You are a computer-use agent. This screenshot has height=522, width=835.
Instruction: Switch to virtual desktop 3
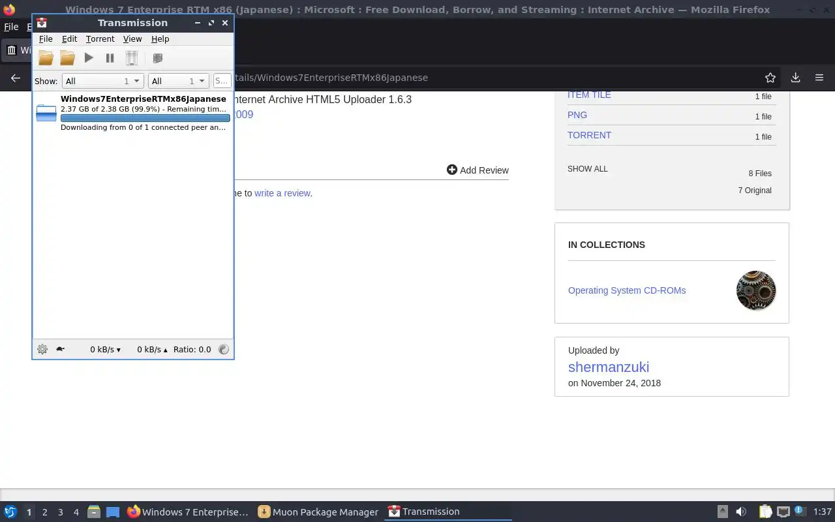pos(60,512)
